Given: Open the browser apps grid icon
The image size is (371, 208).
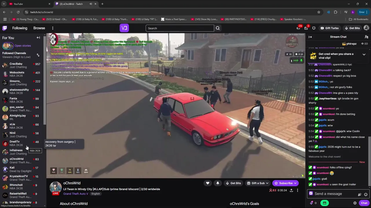Looking at the screenshot, I should click(x=5, y=19).
